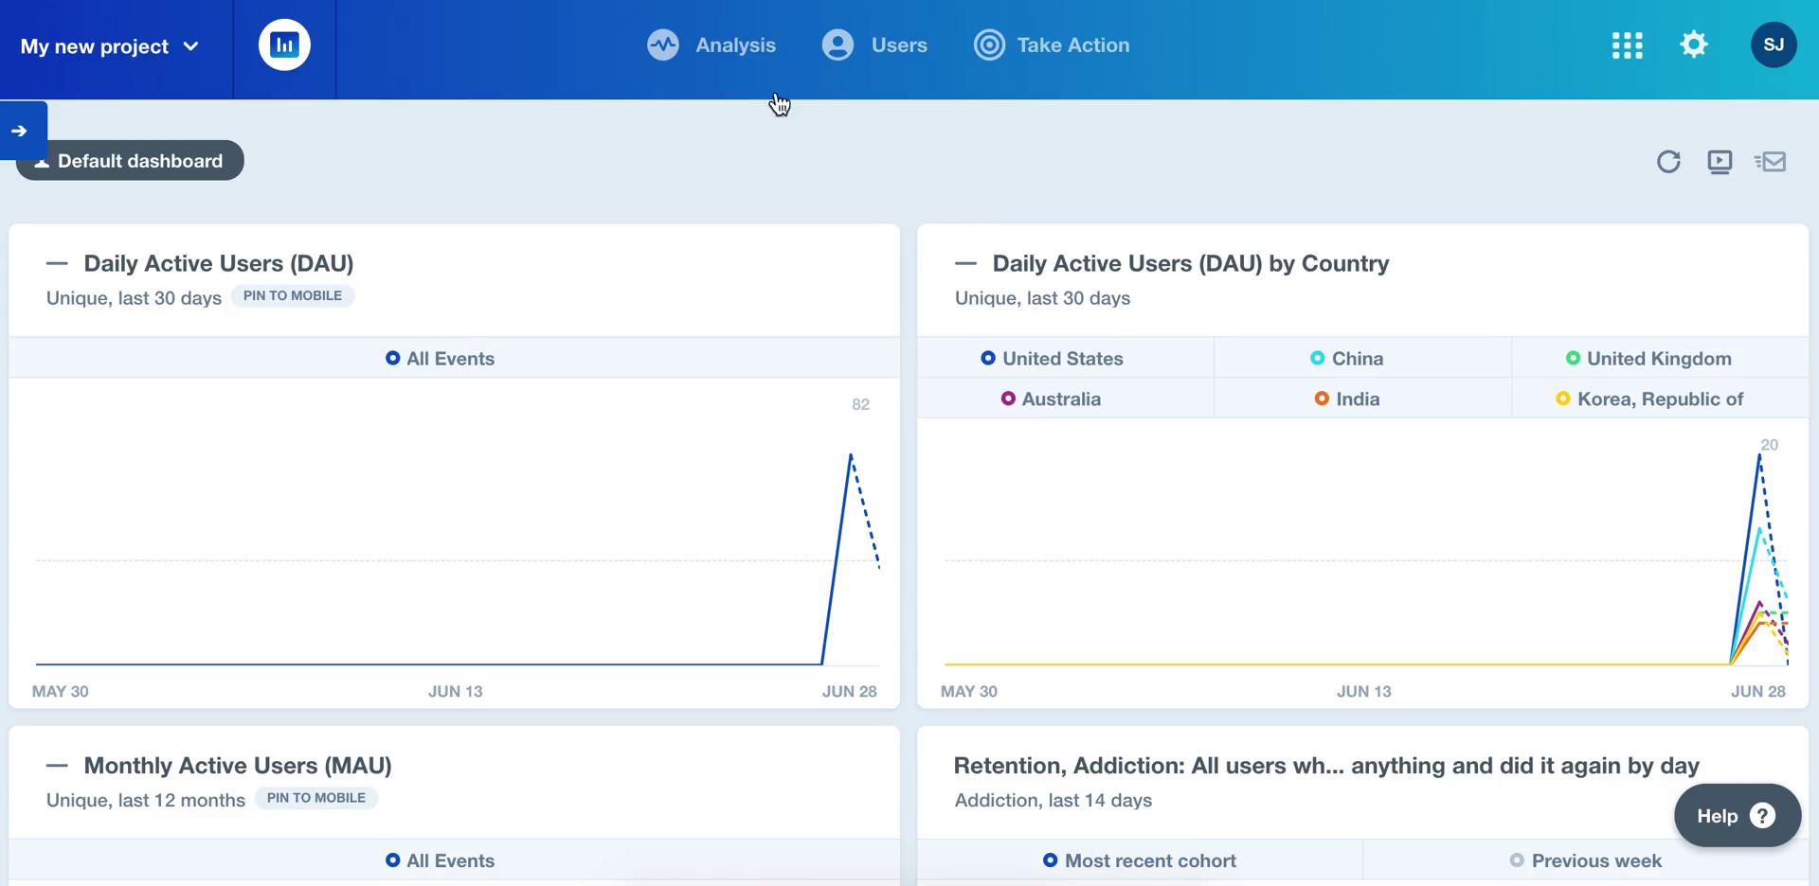
Task: Click the Users person icon
Action: pos(837,44)
